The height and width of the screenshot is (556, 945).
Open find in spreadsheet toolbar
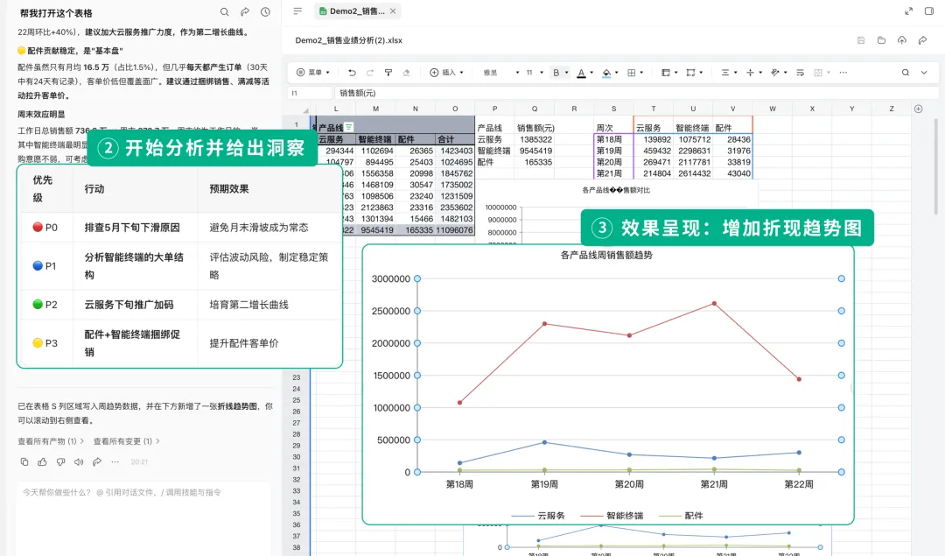pyautogui.click(x=906, y=73)
